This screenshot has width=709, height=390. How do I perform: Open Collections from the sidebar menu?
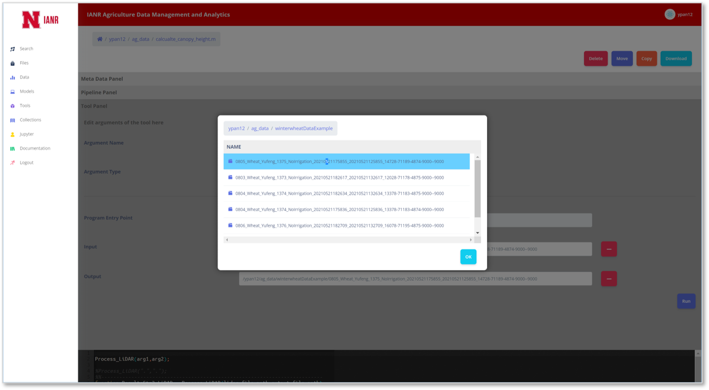click(30, 120)
